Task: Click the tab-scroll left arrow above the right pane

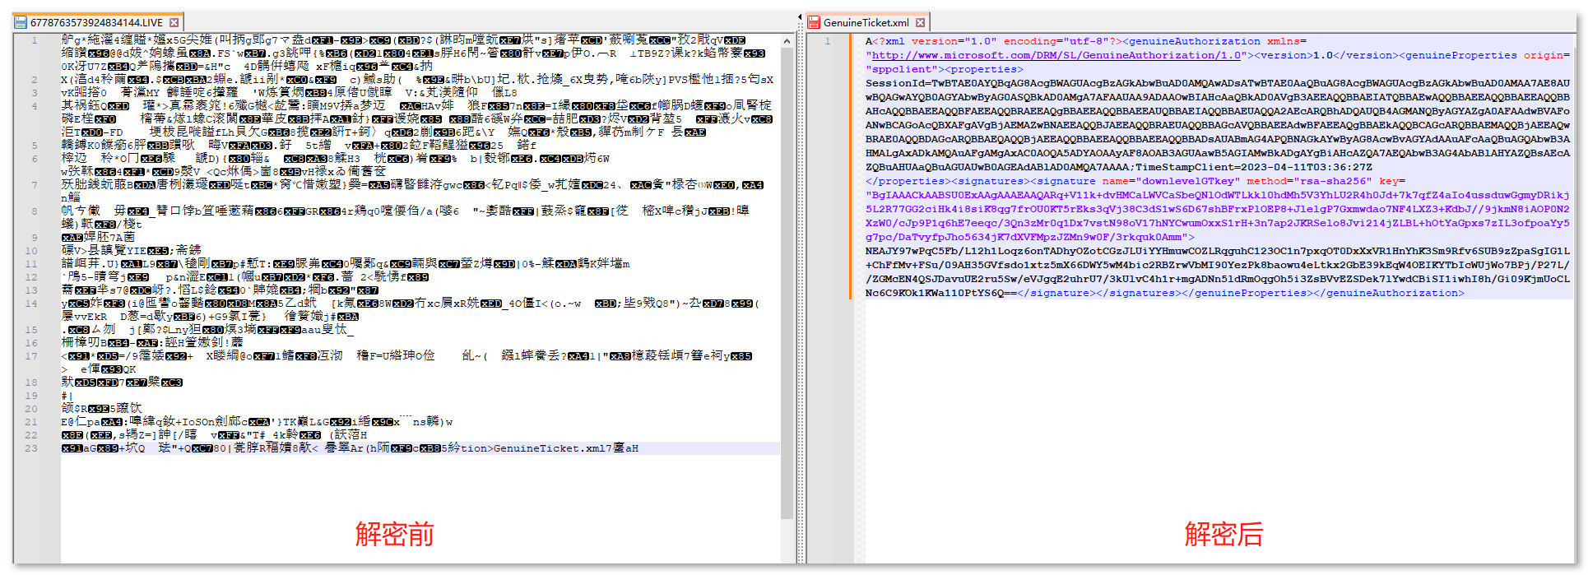Action: (800, 16)
